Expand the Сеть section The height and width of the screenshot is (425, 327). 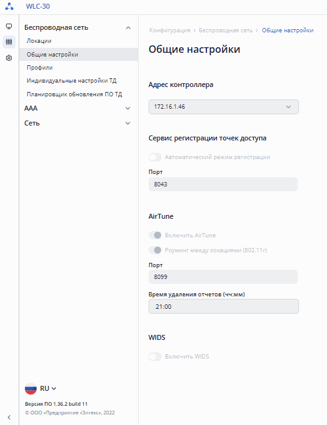click(78, 123)
